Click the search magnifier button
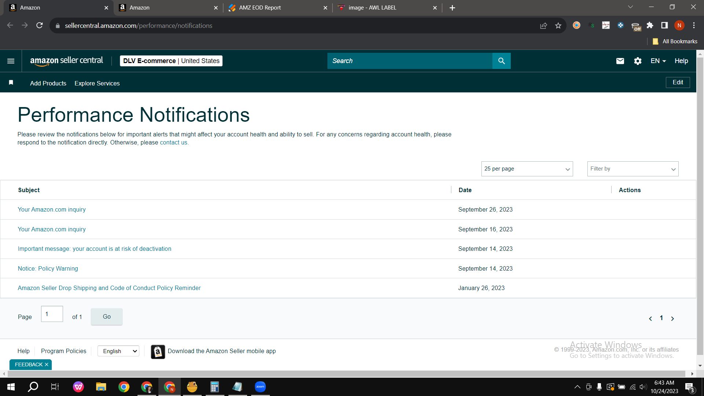Viewport: 704px width, 396px height. (x=502, y=61)
